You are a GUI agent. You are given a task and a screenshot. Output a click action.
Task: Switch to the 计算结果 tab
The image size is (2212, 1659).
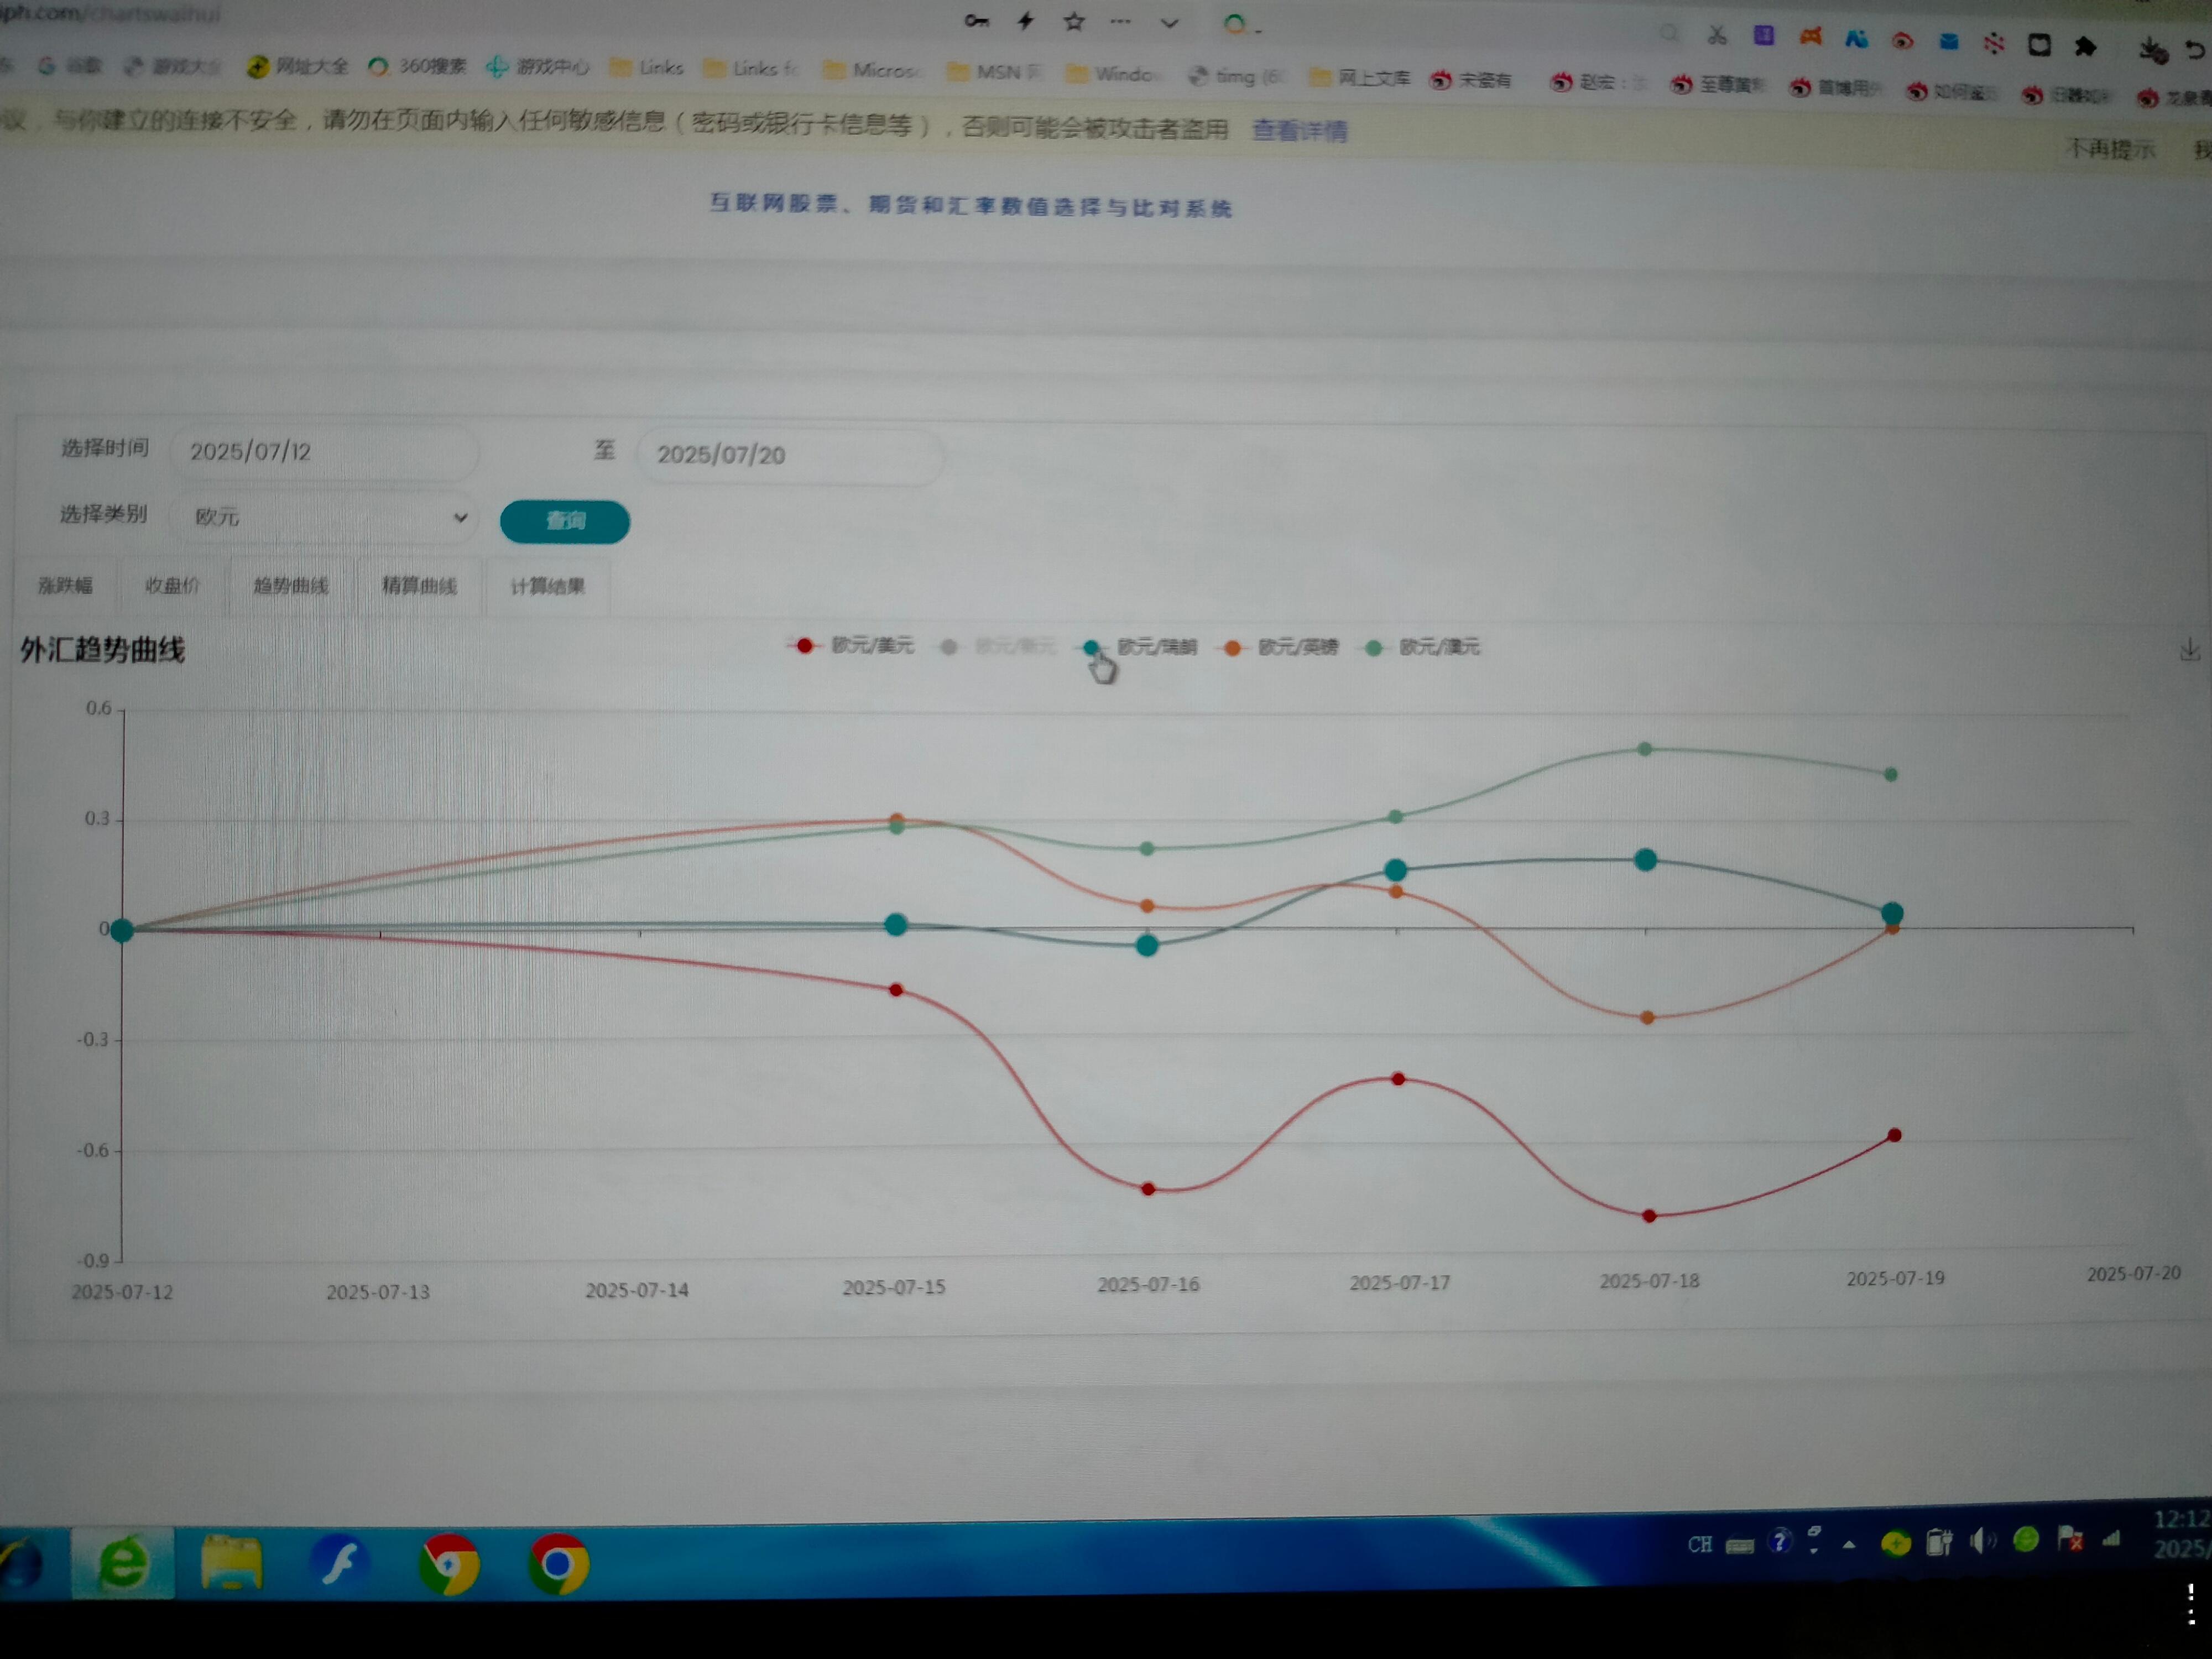pos(547,586)
